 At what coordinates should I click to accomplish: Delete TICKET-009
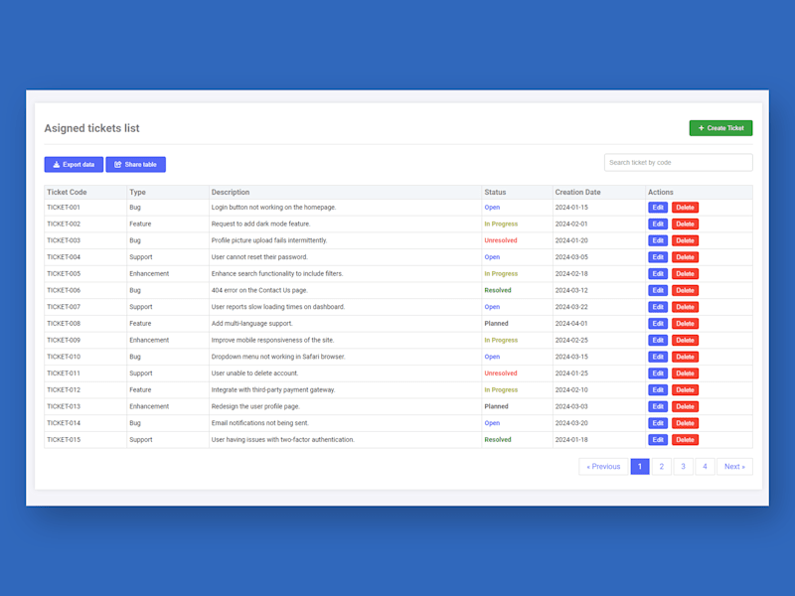[x=685, y=340]
